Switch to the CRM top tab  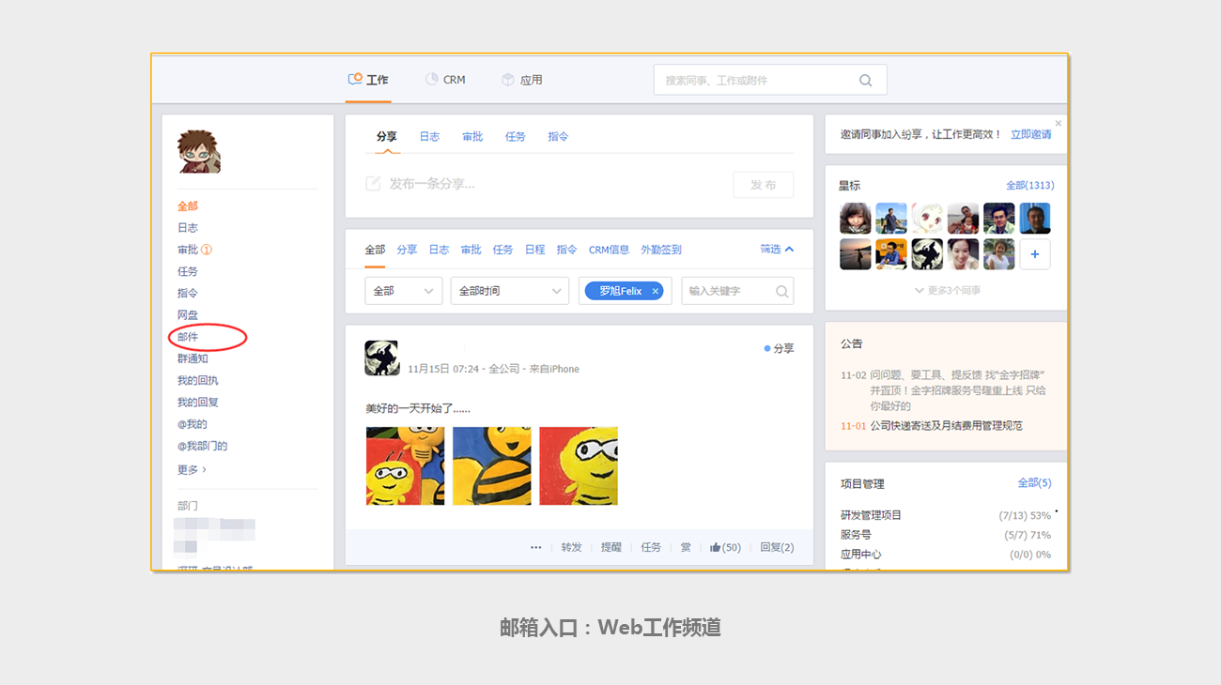pos(445,80)
